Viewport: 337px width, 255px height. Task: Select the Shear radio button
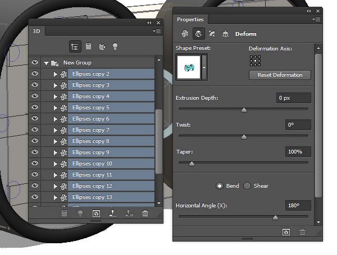pyautogui.click(x=247, y=186)
